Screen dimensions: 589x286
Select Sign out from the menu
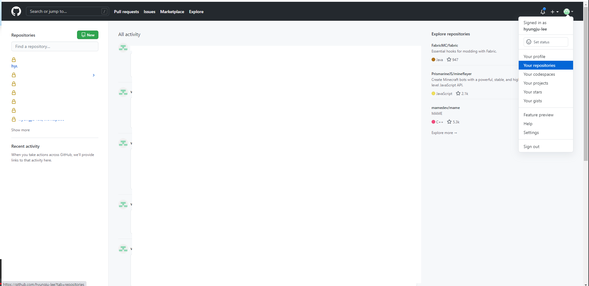[531, 147]
